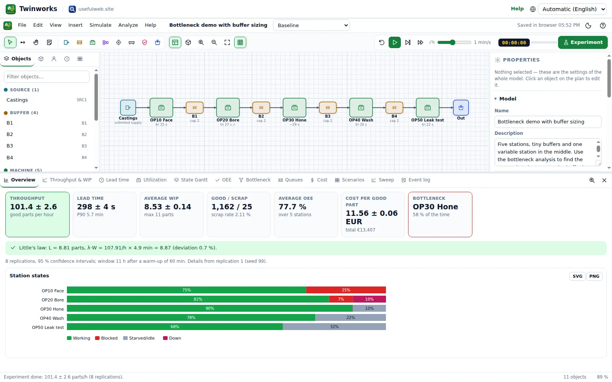The width and height of the screenshot is (612, 382).
Task: Export station states as PNG
Action: click(594, 276)
